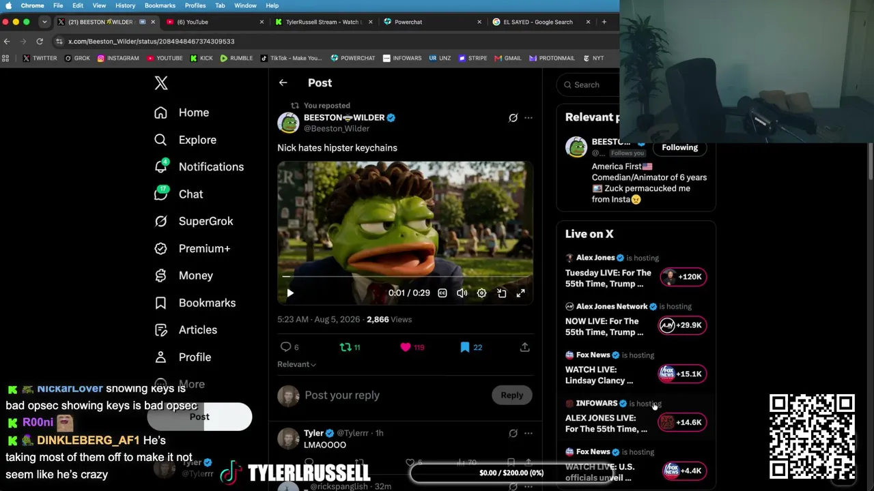Open the Explore page
874x491 pixels.
pos(185,140)
